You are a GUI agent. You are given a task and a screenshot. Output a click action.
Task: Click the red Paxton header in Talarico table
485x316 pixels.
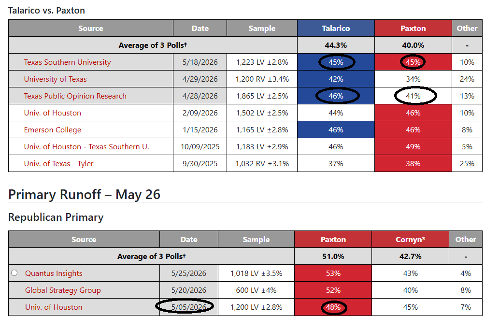pos(413,28)
